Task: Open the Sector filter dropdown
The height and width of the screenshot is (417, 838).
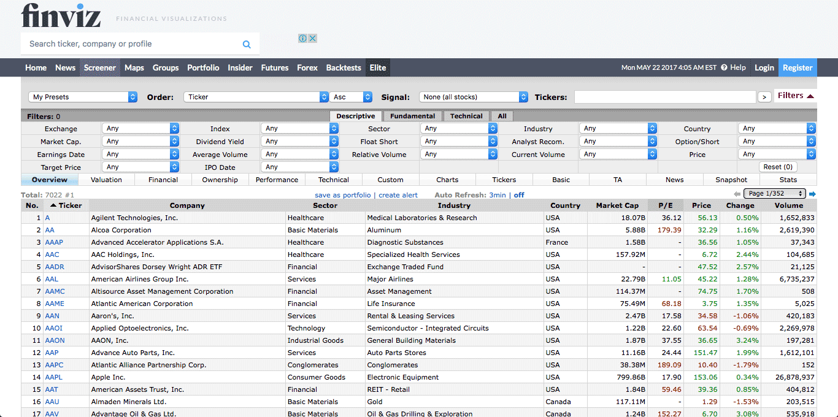Action: [x=458, y=128]
